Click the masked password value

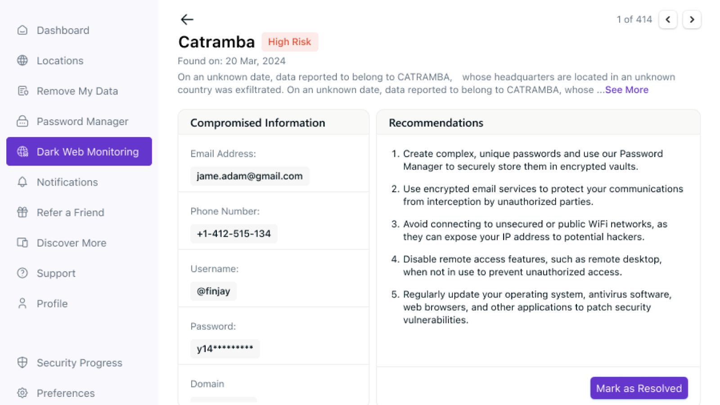(225, 348)
